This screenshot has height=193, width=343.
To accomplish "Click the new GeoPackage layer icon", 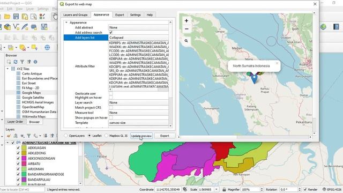I will (7, 27).
